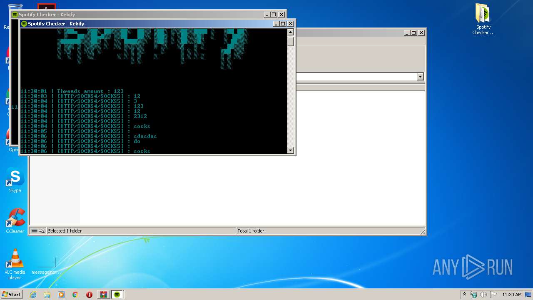
Task: Click the console vertical scrollbar thumb
Action: coord(291,41)
